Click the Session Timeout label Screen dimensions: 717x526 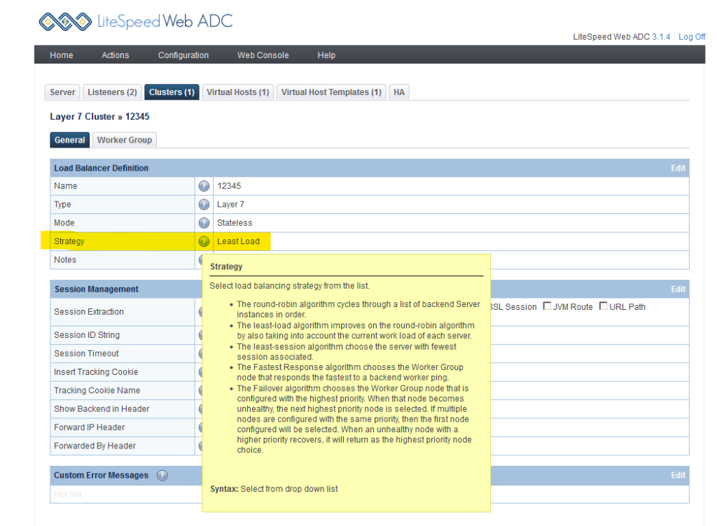pos(86,353)
